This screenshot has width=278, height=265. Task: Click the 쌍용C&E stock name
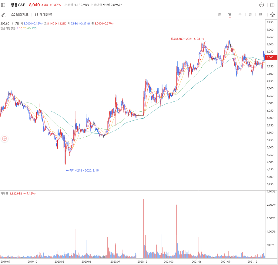click(x=18, y=5)
